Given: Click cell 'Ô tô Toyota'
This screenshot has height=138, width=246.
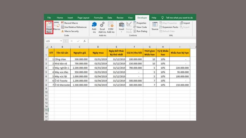Looking at the screenshot, I should point(62,81).
